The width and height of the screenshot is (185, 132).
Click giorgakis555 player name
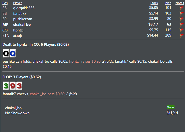coord(24,8)
